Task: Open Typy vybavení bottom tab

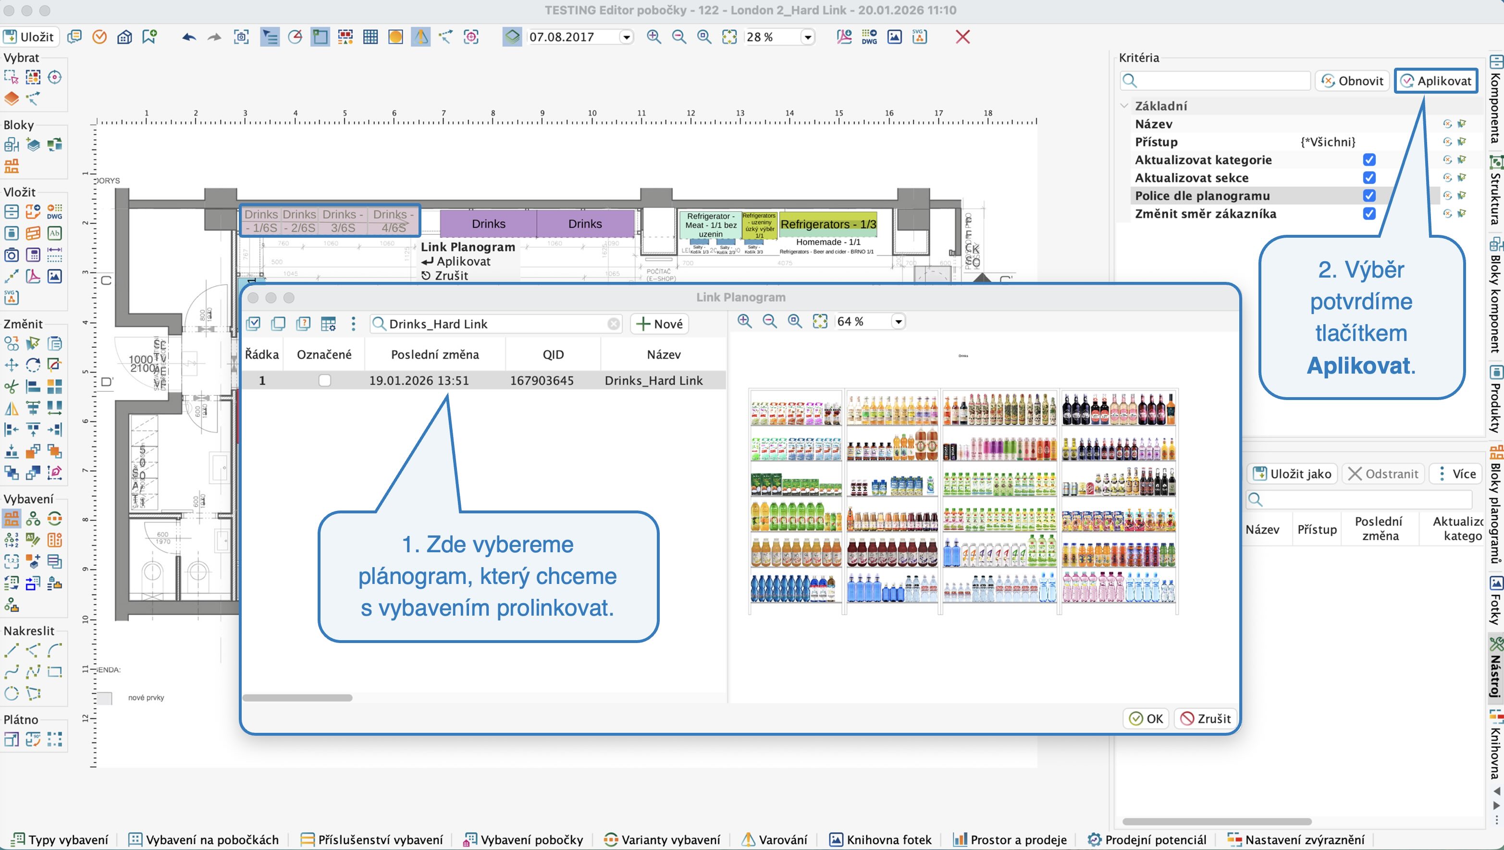Action: (60, 839)
